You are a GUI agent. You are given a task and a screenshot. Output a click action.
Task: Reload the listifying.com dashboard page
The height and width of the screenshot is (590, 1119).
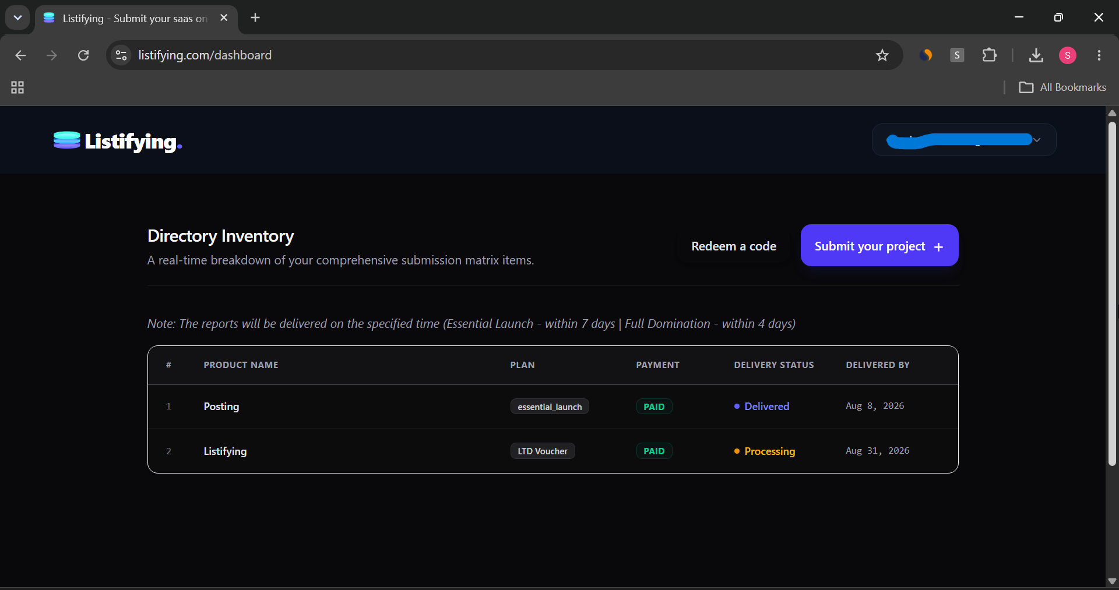tap(83, 55)
